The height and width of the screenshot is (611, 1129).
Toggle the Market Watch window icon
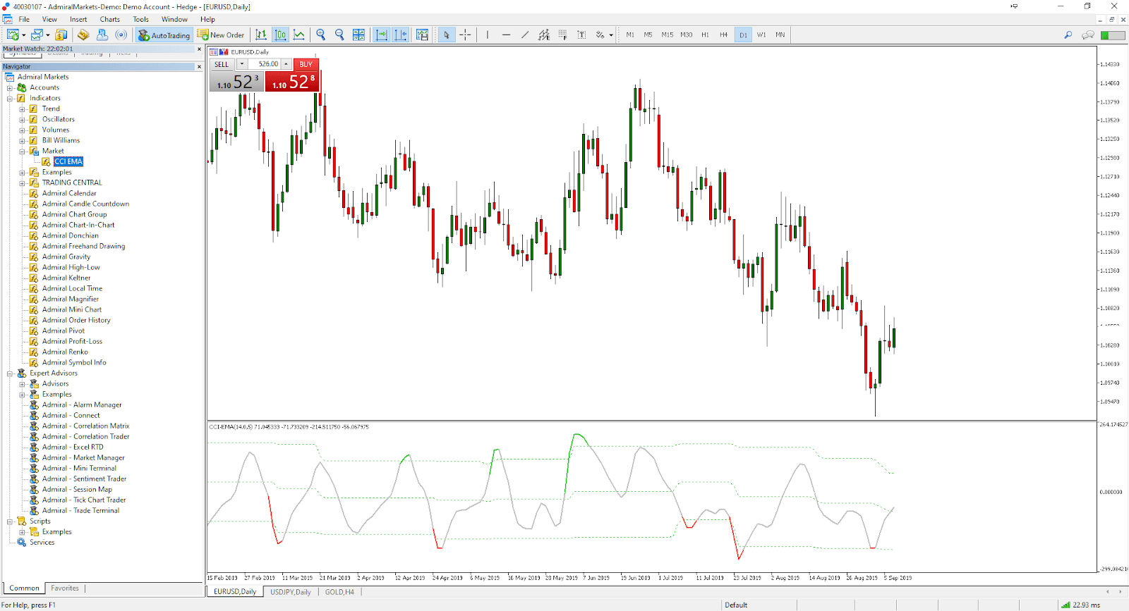click(61, 35)
